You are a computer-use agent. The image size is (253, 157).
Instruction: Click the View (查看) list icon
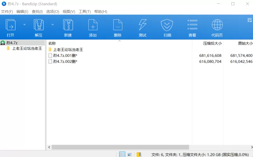192,25
